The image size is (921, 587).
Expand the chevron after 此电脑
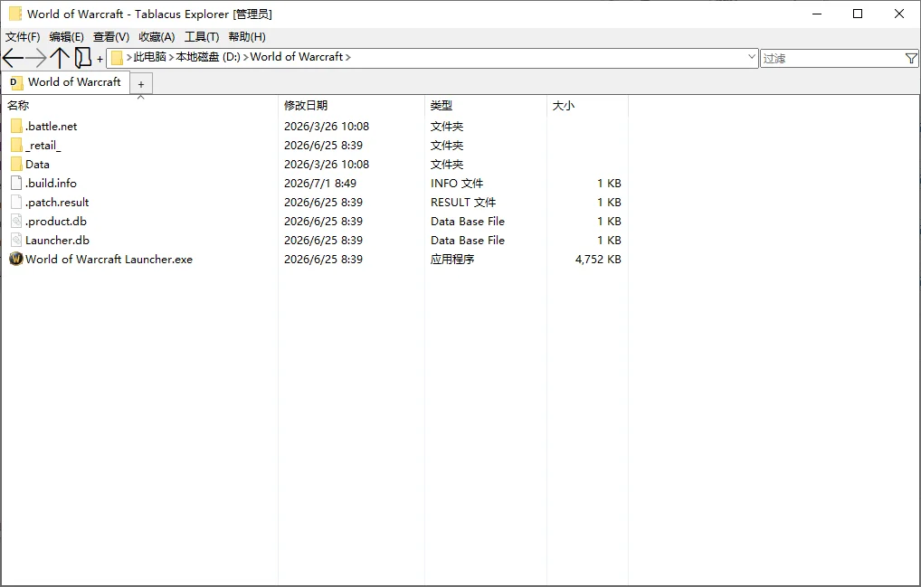(172, 58)
